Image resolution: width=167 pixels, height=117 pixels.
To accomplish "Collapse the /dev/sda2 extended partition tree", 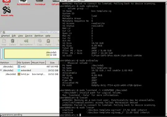I will coord(1,70).
